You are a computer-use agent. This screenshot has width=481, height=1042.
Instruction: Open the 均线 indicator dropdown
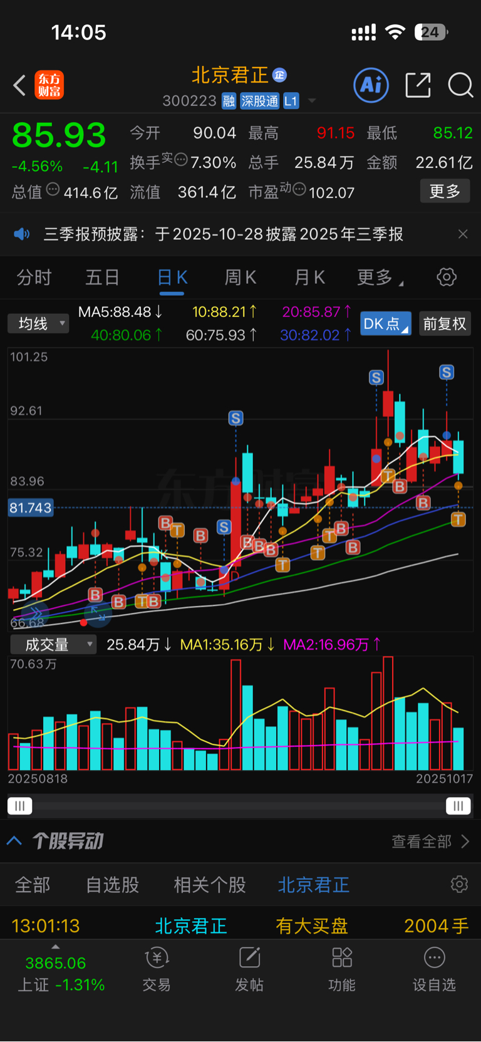(38, 323)
